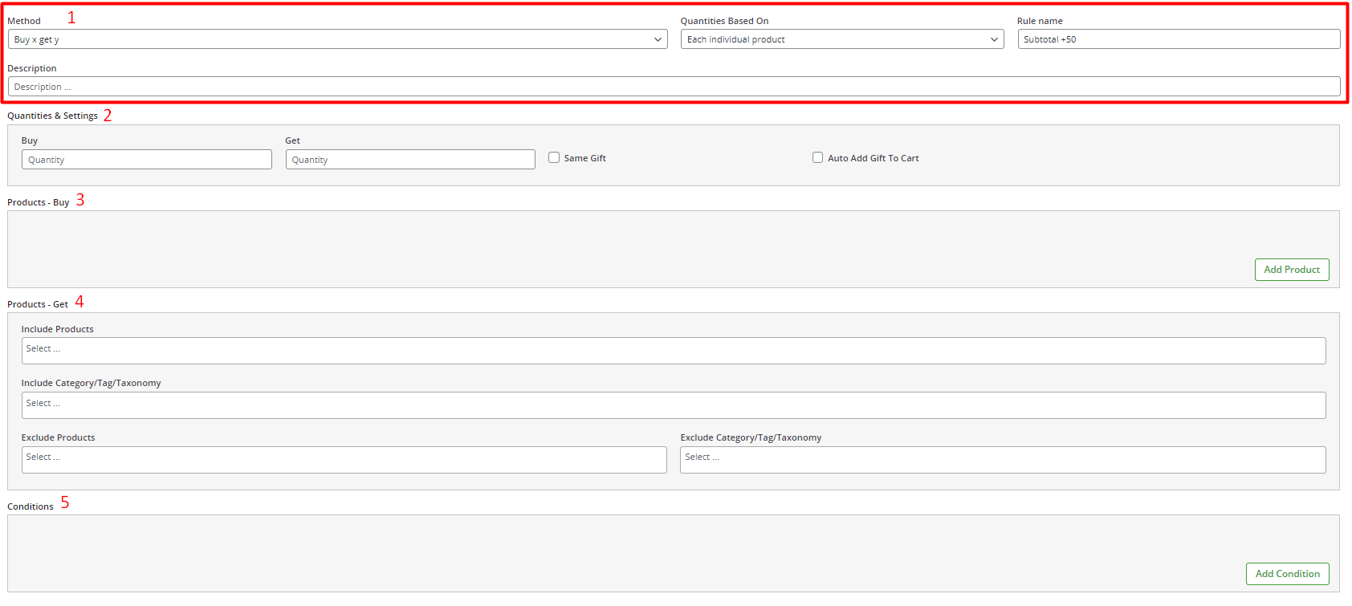Click the Quantities & Settings heading
This screenshot has width=1352, height=606.
click(x=52, y=116)
